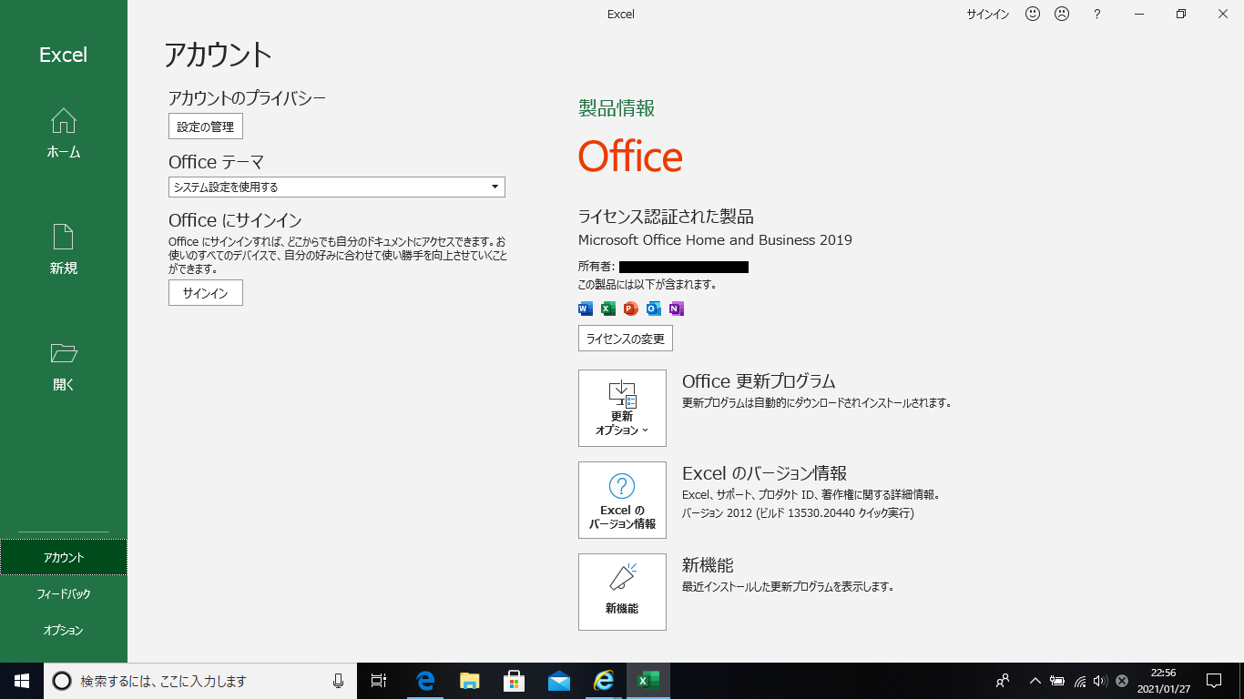The height and width of the screenshot is (699, 1244).
Task: Click サインイン in the title bar
Action: pyautogui.click(x=988, y=15)
